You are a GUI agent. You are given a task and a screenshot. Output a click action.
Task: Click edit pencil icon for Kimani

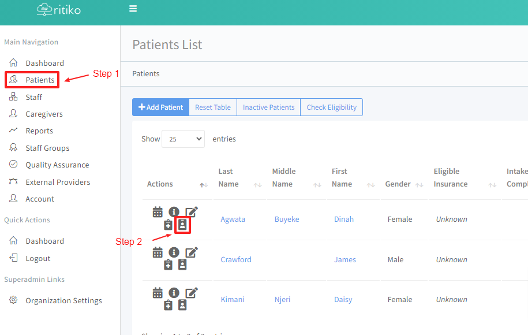pyautogui.click(x=192, y=293)
